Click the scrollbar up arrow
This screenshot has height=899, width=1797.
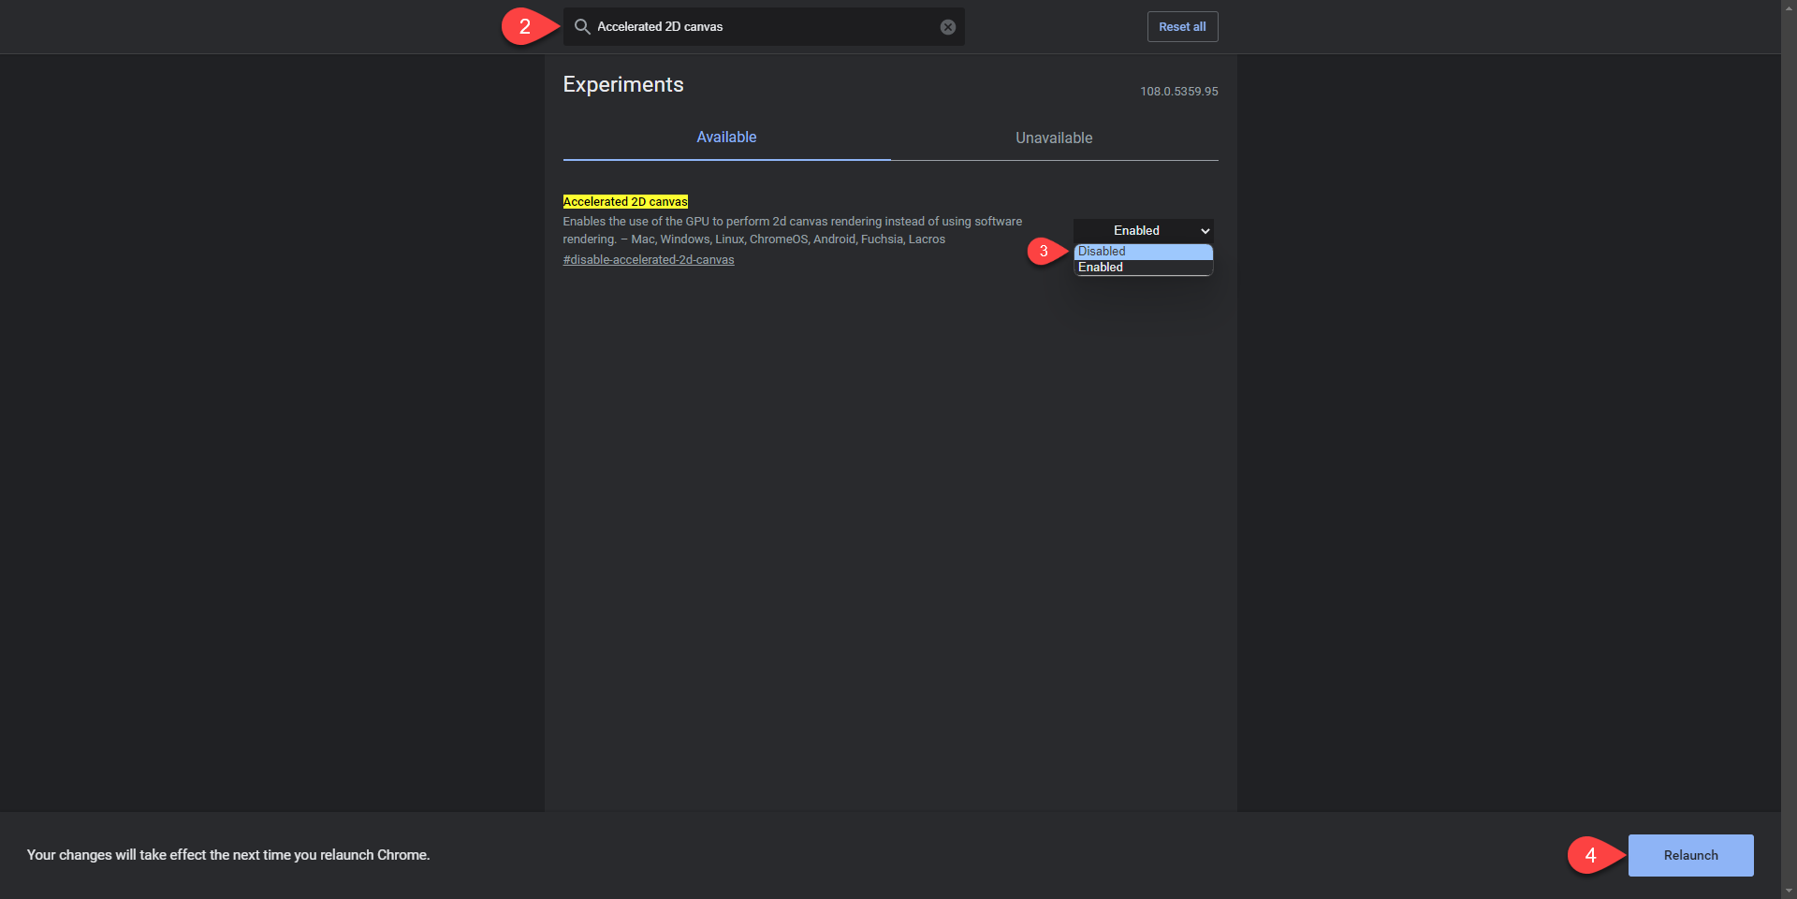pyautogui.click(x=1789, y=7)
